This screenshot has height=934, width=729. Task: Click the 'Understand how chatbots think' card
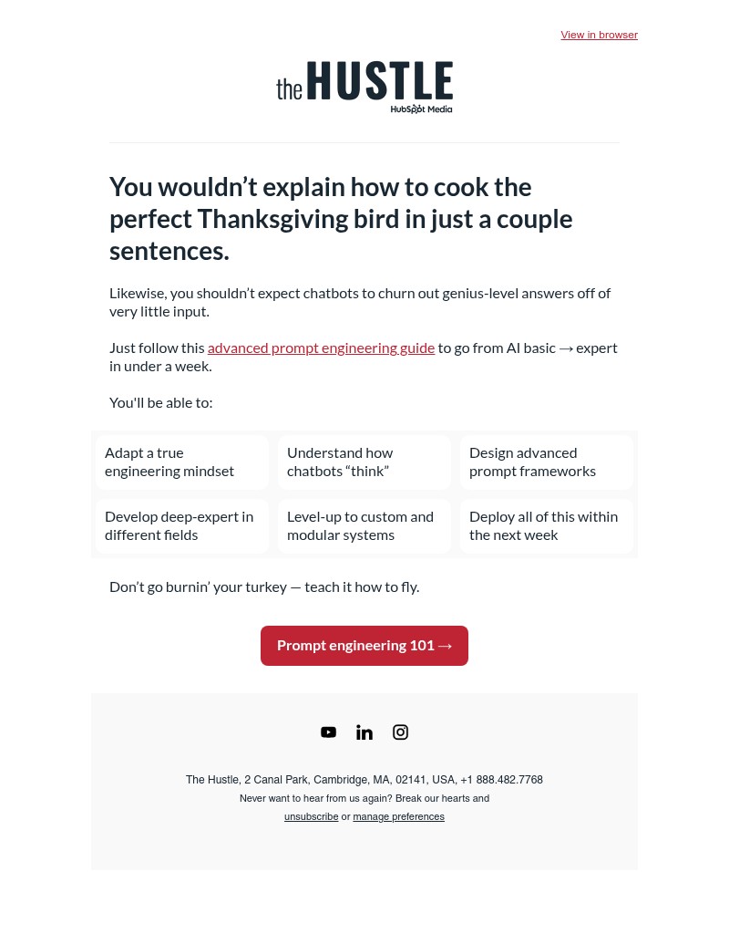(364, 462)
